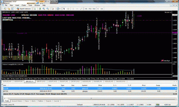This screenshot has height=107, width=179.
Task: Toggle the Market Watch window icon
Action: click(x=13, y=9)
